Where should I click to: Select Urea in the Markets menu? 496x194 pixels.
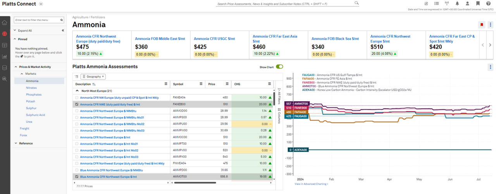coord(29,122)
